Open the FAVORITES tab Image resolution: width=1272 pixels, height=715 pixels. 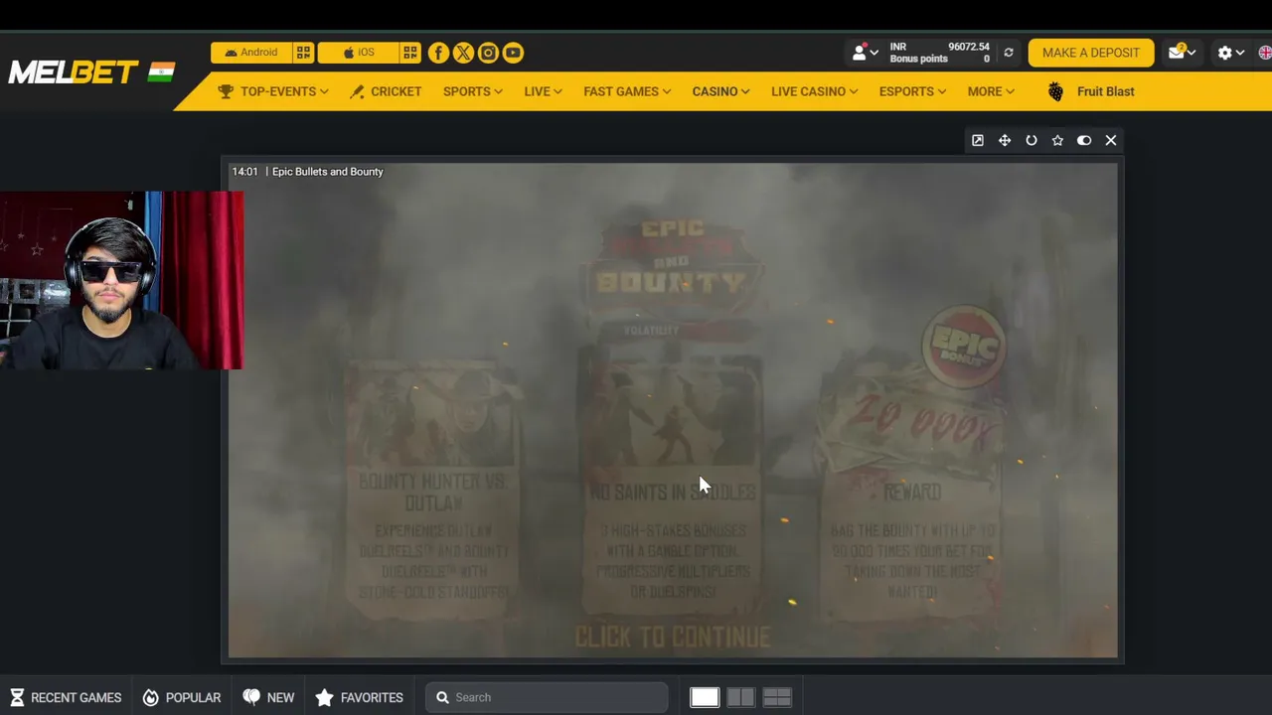[360, 697]
